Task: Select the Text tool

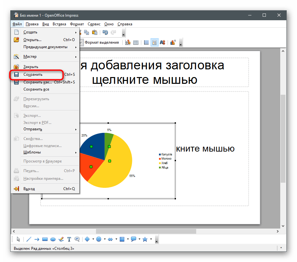Action: [x=69, y=239]
